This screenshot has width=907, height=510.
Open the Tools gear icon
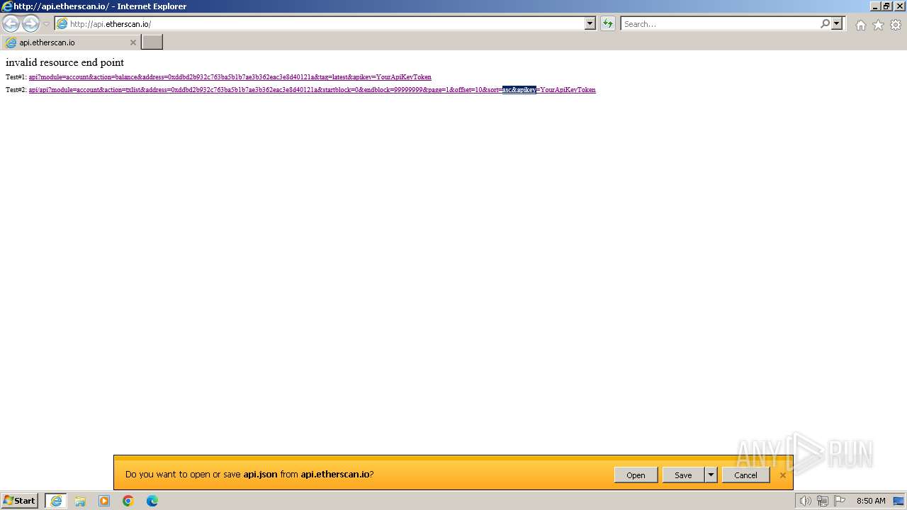click(x=896, y=25)
